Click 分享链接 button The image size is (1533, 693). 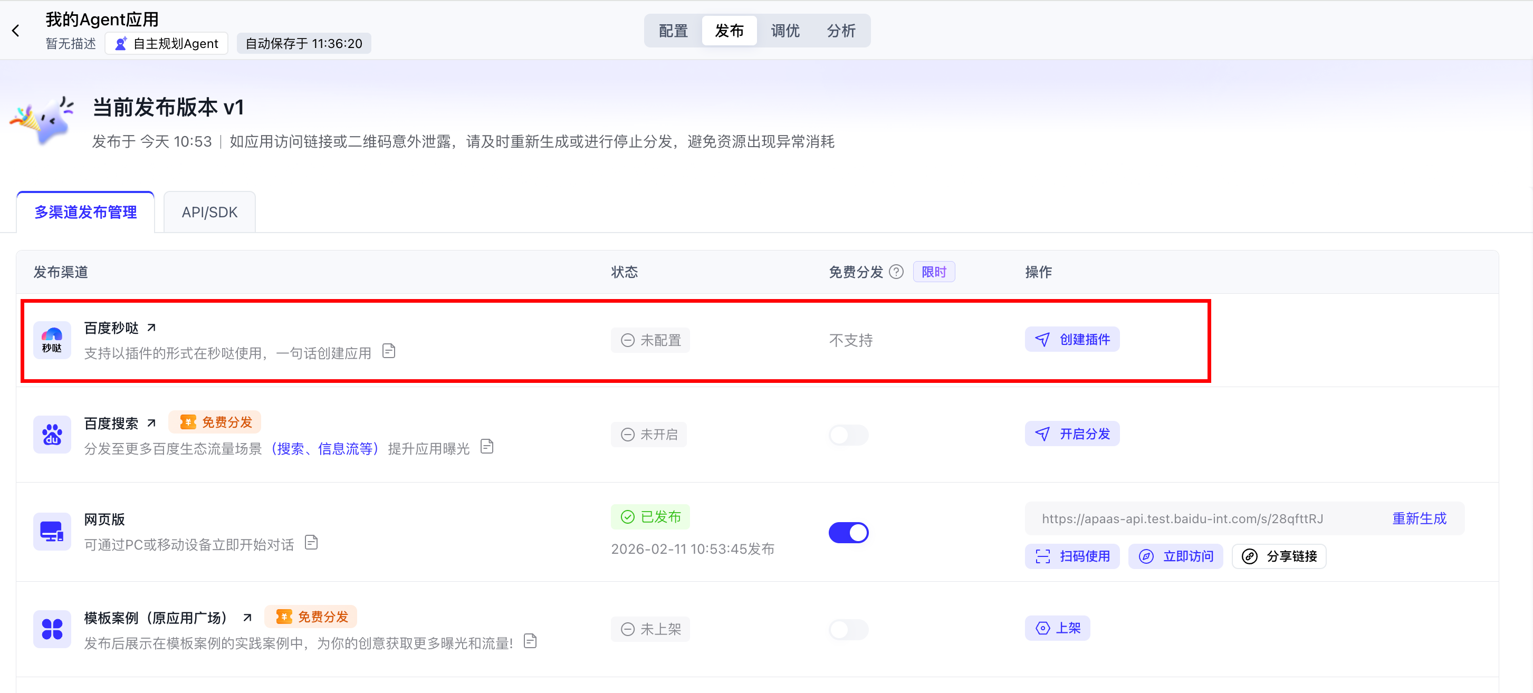click(x=1279, y=556)
